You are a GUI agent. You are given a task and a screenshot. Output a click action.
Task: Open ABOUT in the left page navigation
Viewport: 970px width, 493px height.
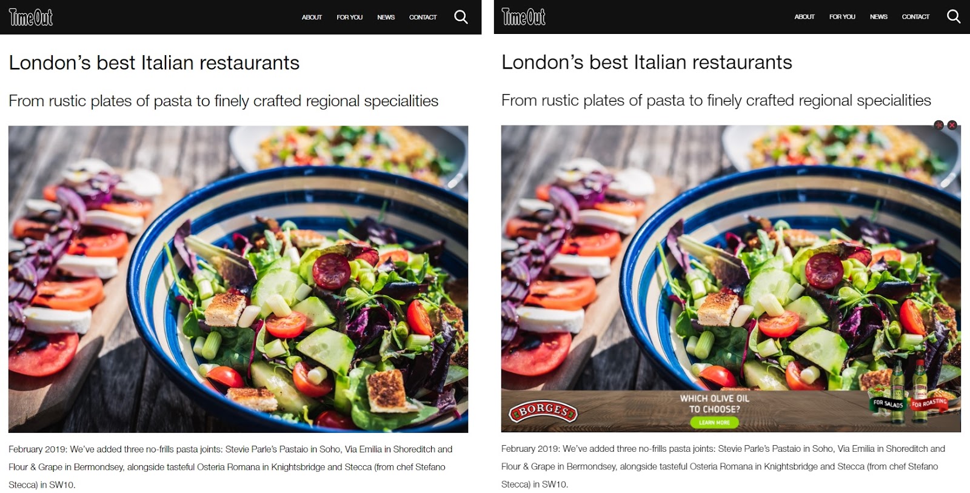312,17
